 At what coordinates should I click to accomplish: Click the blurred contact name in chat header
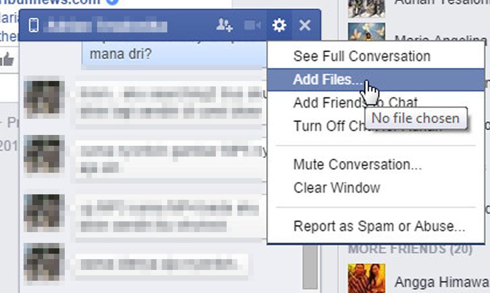[x=105, y=26]
